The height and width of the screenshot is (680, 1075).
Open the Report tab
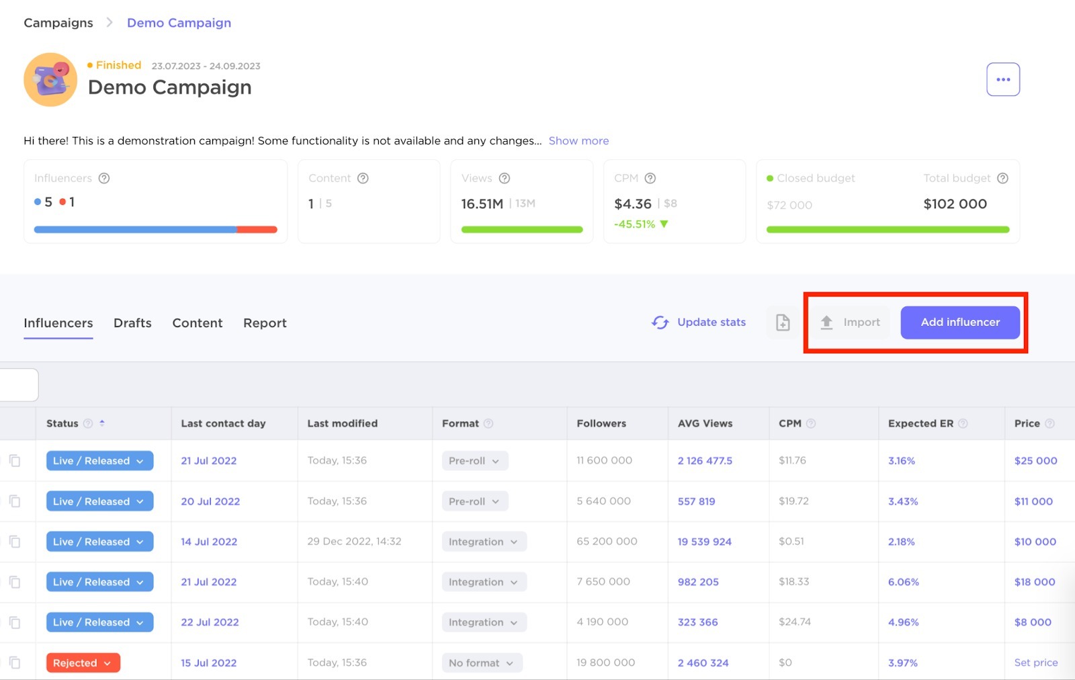tap(265, 323)
